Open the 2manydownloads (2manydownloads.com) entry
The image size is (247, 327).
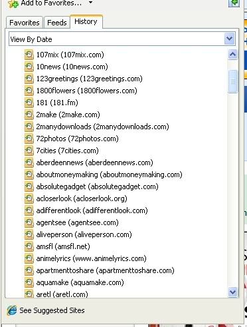tap(102, 127)
